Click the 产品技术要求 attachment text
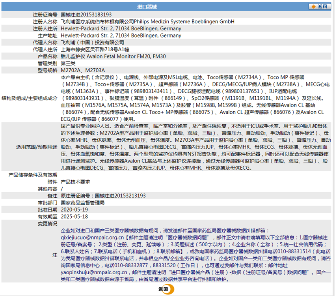 pos(75,182)
